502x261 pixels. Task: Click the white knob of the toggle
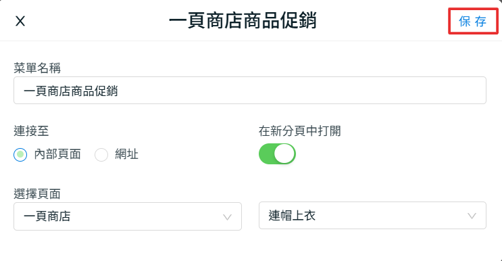coord(284,153)
